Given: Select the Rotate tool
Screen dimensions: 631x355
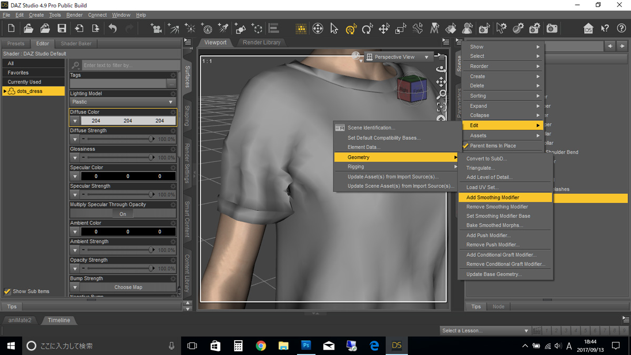Looking at the screenshot, I should coord(368,28).
